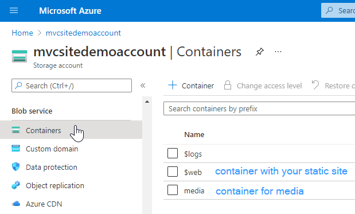
Task: Click the magnifier icon in header search
Action: pyautogui.click(x=329, y=10)
